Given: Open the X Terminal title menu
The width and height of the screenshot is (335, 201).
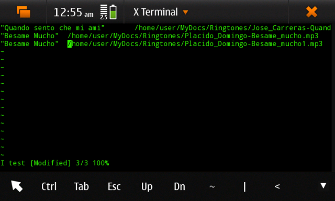Looking at the screenshot, I should click(x=161, y=12).
